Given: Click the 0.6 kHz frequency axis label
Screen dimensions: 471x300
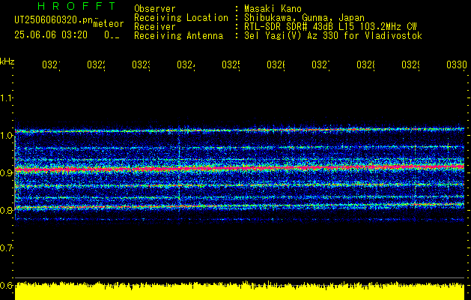Looking at the screenshot, I should click(x=6, y=285).
